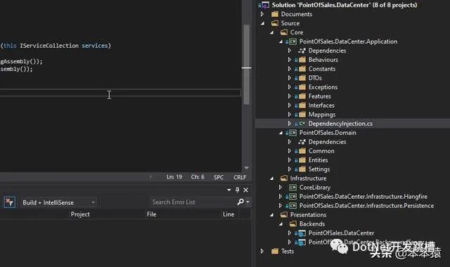The height and width of the screenshot is (267, 450).
Task: Click the Dependencies icon under Application project
Action: click(x=302, y=51)
